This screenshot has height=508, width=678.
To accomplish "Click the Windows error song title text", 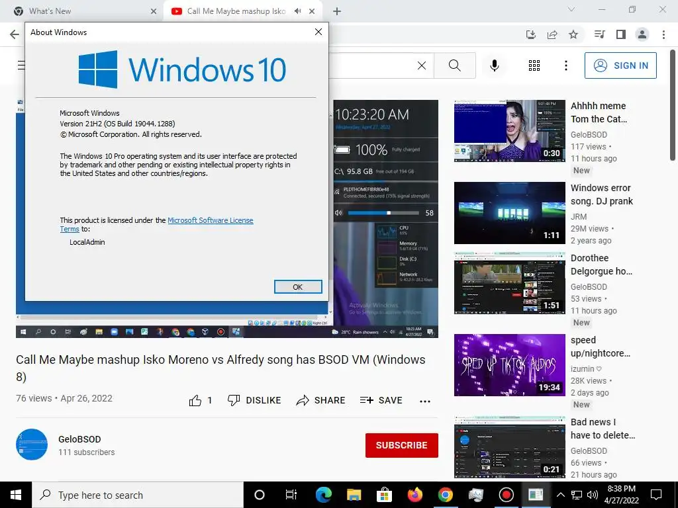I will (x=601, y=194).
